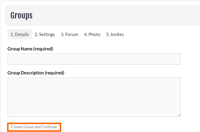Click the gray Groups title banner

103,16
